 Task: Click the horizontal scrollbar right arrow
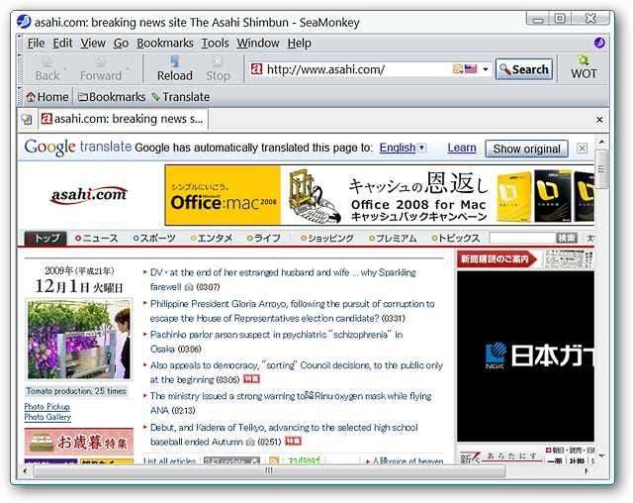click(587, 470)
